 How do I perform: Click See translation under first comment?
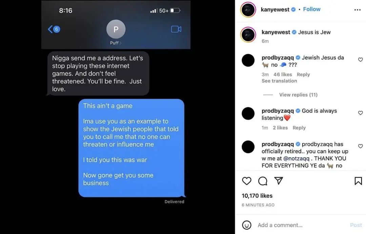(279, 81)
